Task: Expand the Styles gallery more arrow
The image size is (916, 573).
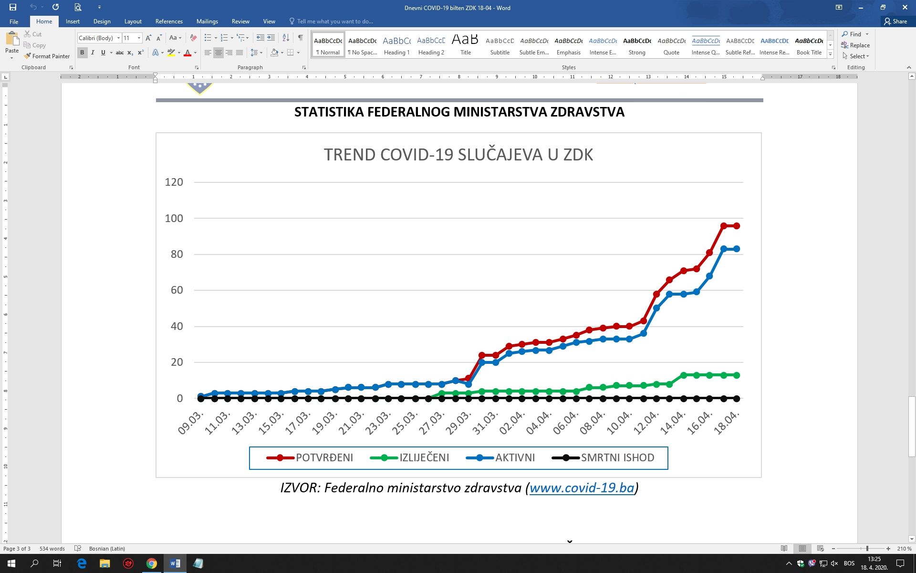Action: [x=830, y=55]
